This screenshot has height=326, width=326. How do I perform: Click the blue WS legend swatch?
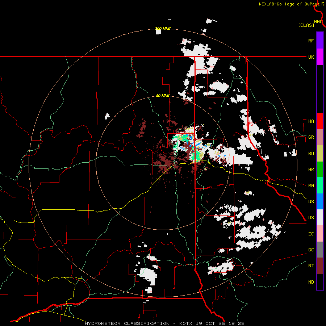(x=320, y=201)
